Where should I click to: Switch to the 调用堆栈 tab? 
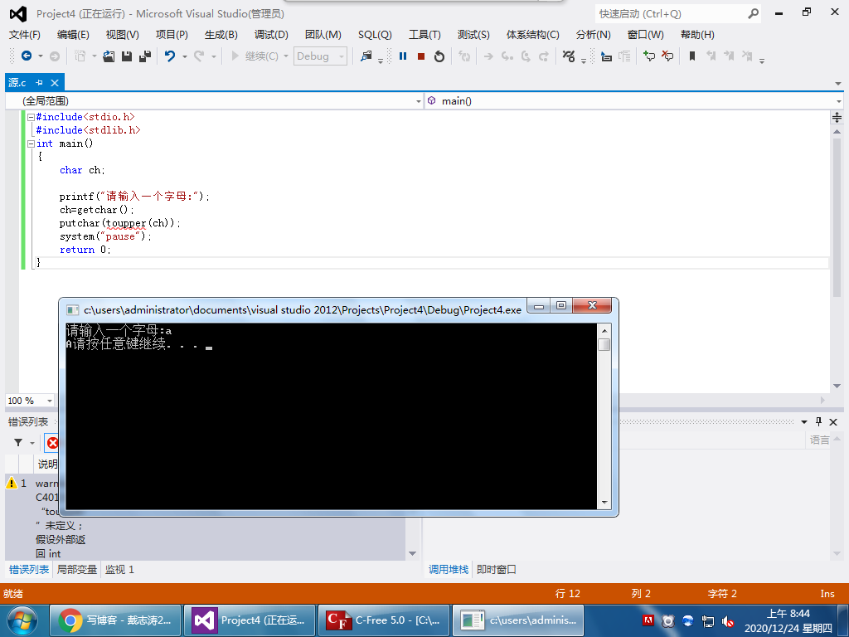pos(449,569)
